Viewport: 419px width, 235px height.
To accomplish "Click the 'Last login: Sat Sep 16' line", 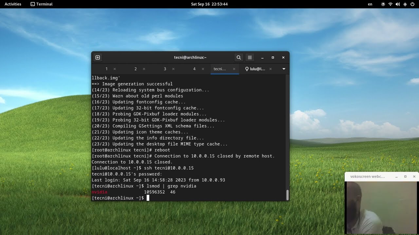I will point(158,180).
